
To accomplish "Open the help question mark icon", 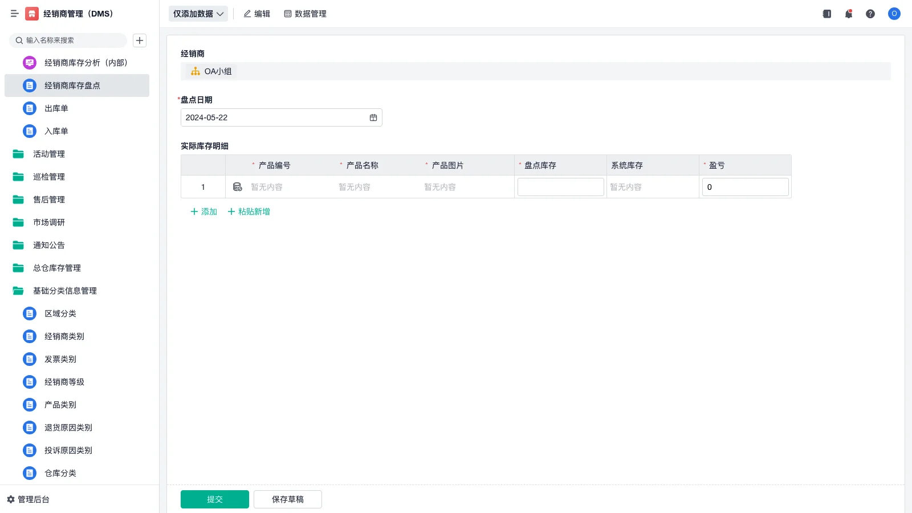I will point(870,14).
